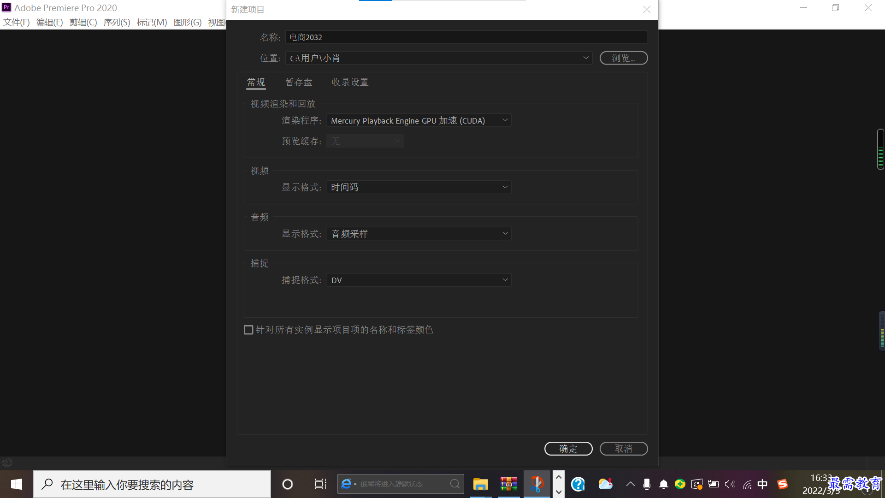Click the 取消 button
The width and height of the screenshot is (885, 498).
pyautogui.click(x=623, y=449)
